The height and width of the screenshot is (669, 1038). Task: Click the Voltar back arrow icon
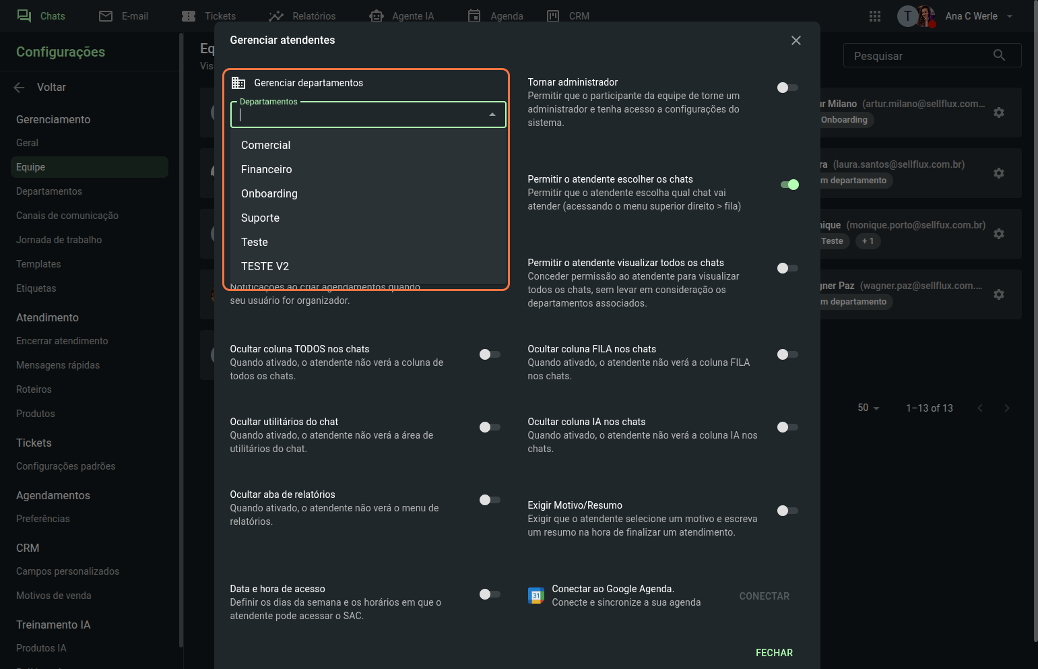(x=20, y=87)
